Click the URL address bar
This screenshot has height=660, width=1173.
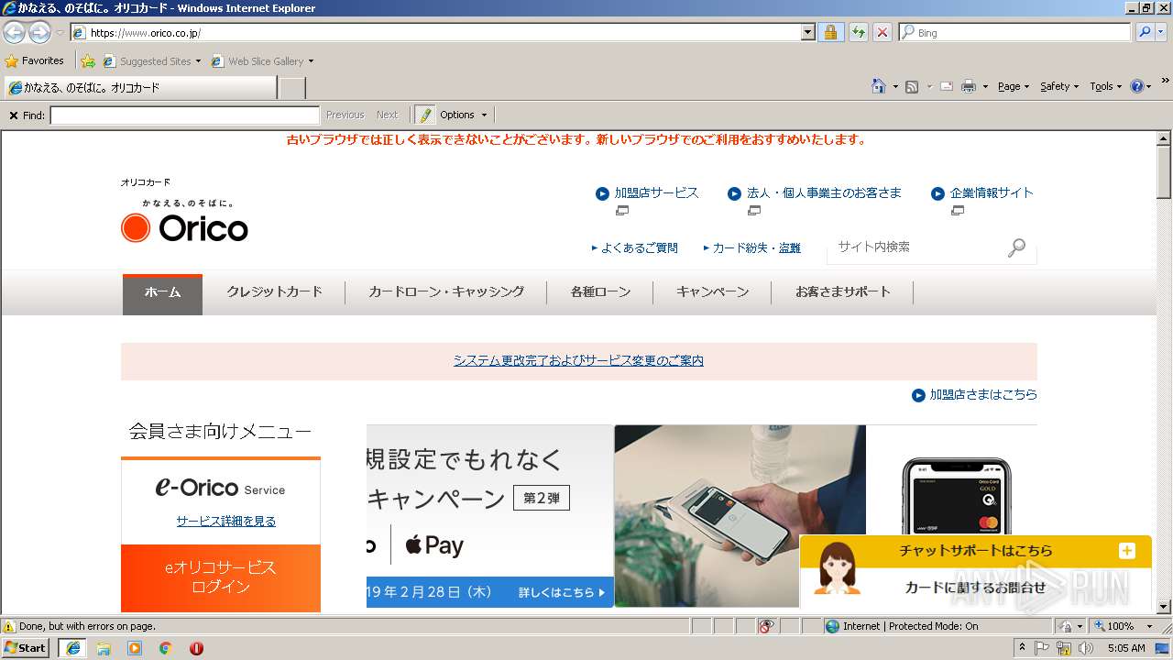click(444, 32)
